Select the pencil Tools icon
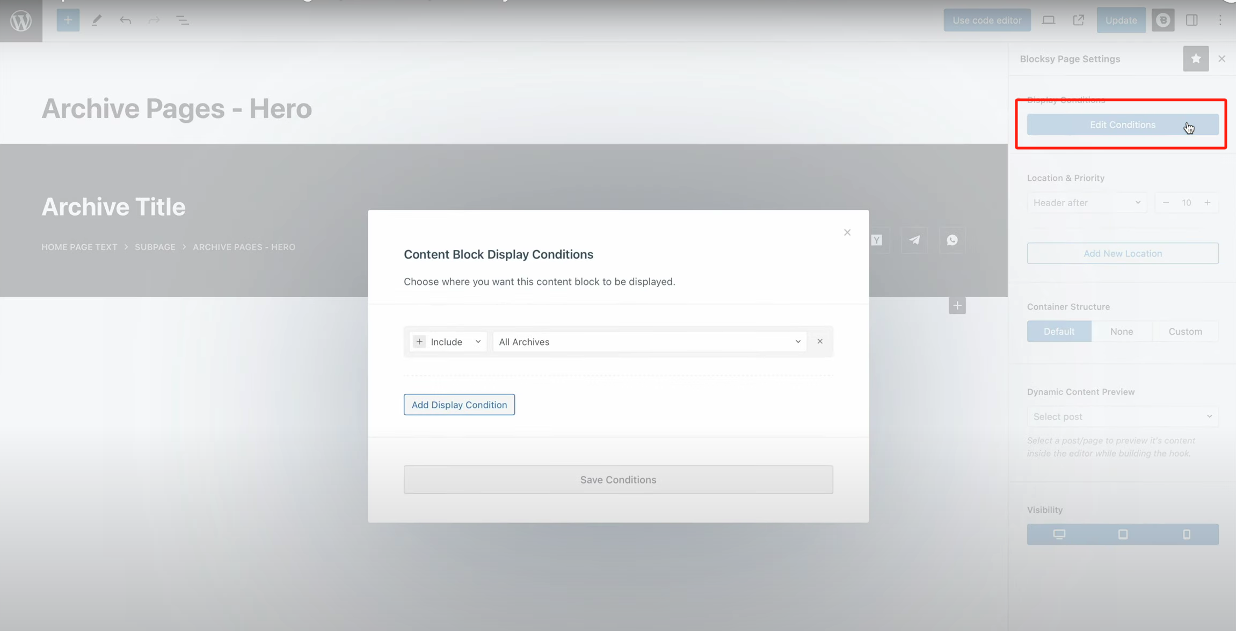Image resolution: width=1236 pixels, height=631 pixels. (x=97, y=20)
